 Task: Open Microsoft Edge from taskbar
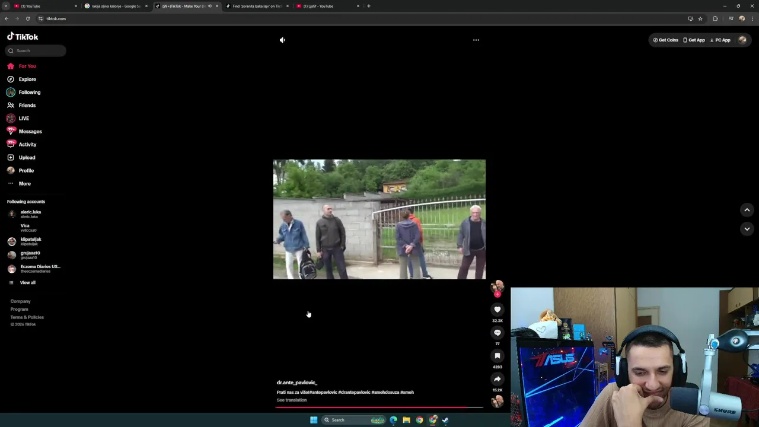coord(393,420)
